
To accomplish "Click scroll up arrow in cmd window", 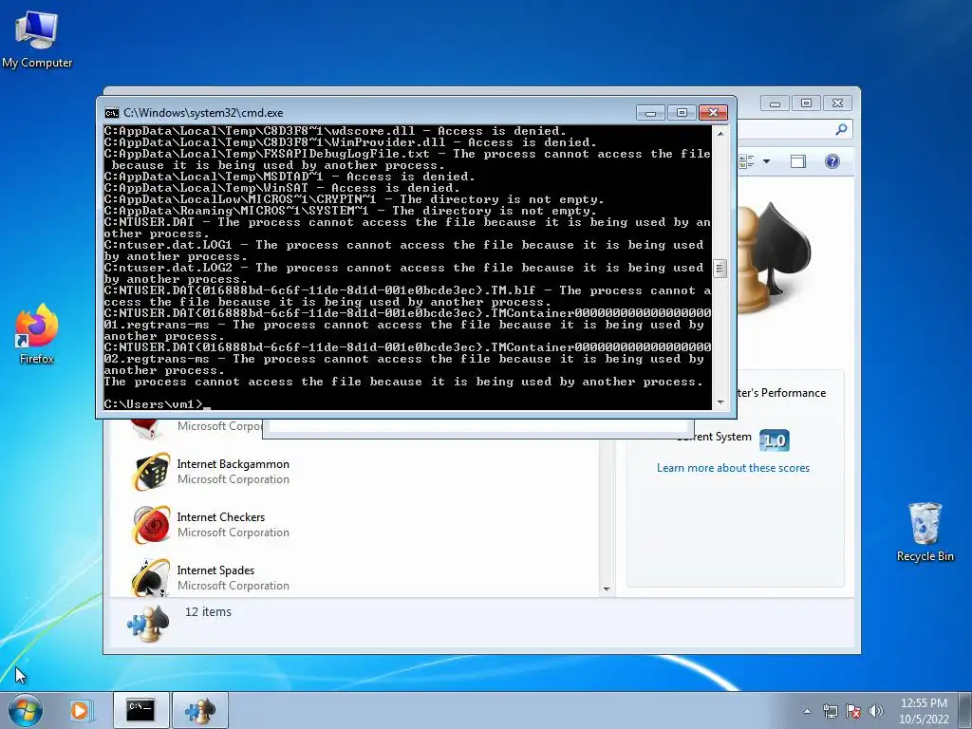I will point(720,133).
